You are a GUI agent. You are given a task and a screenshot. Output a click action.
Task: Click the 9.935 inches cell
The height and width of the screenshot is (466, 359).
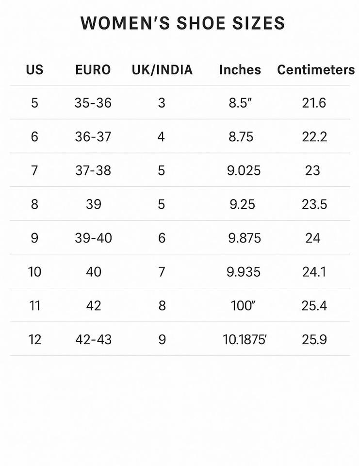(244, 272)
